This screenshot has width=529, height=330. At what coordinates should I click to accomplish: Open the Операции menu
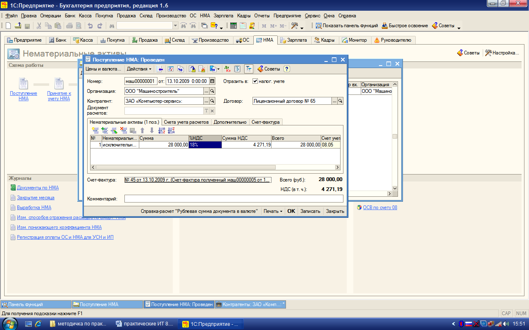51,16
